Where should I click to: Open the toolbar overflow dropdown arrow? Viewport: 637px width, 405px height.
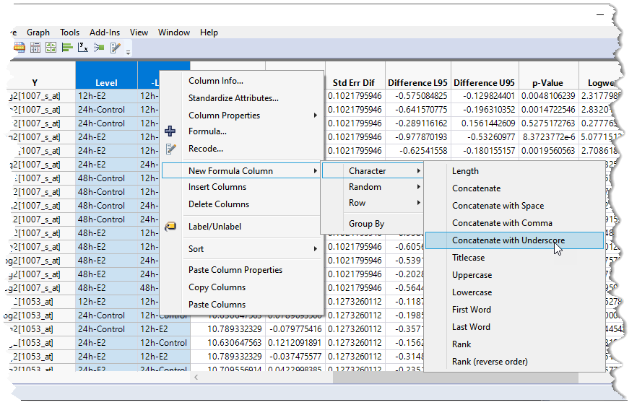click(129, 51)
